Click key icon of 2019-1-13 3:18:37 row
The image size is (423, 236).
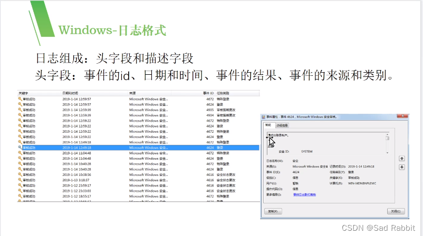click(20, 180)
